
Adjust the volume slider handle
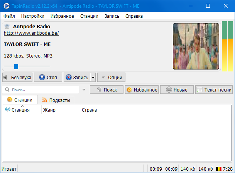[x=16, y=66]
